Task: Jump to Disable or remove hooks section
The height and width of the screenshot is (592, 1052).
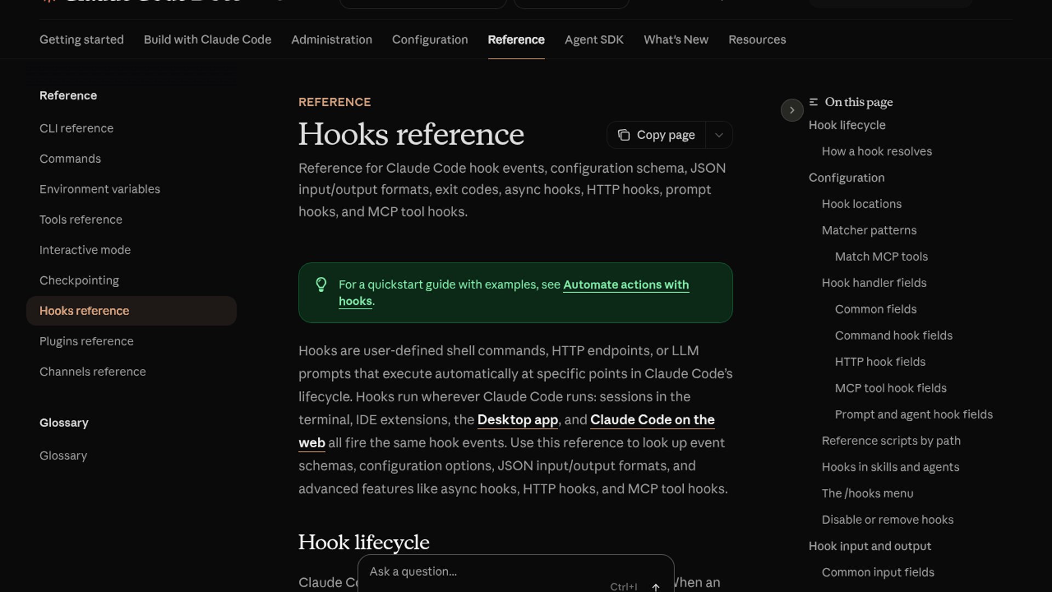Action: click(888, 520)
